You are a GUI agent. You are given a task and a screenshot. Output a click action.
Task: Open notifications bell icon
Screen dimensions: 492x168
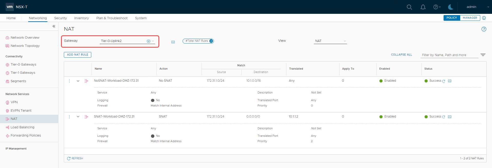click(423, 7)
